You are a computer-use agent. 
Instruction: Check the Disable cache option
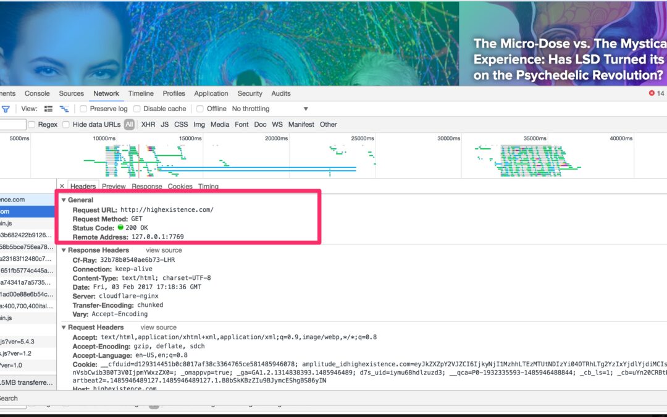(x=137, y=109)
